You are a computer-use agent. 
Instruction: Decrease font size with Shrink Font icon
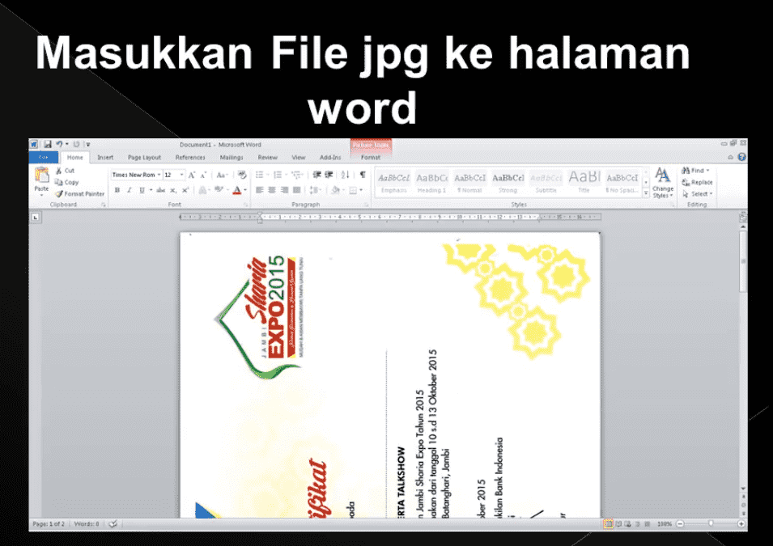(x=203, y=175)
